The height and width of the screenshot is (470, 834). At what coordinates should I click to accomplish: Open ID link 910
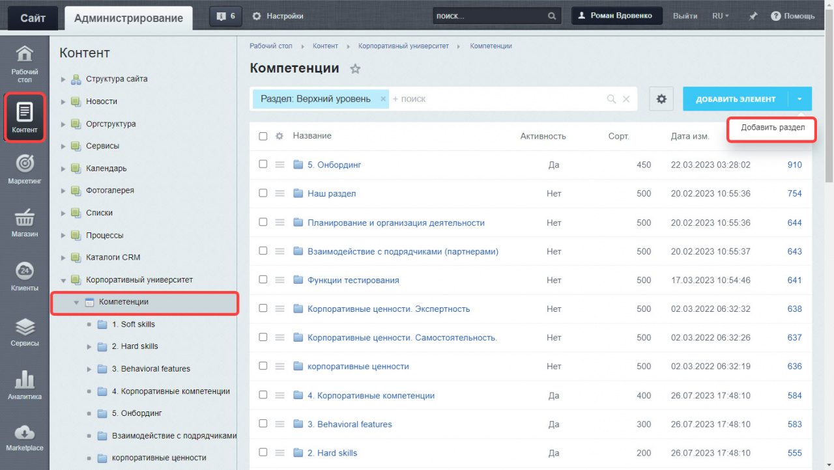[x=794, y=165]
